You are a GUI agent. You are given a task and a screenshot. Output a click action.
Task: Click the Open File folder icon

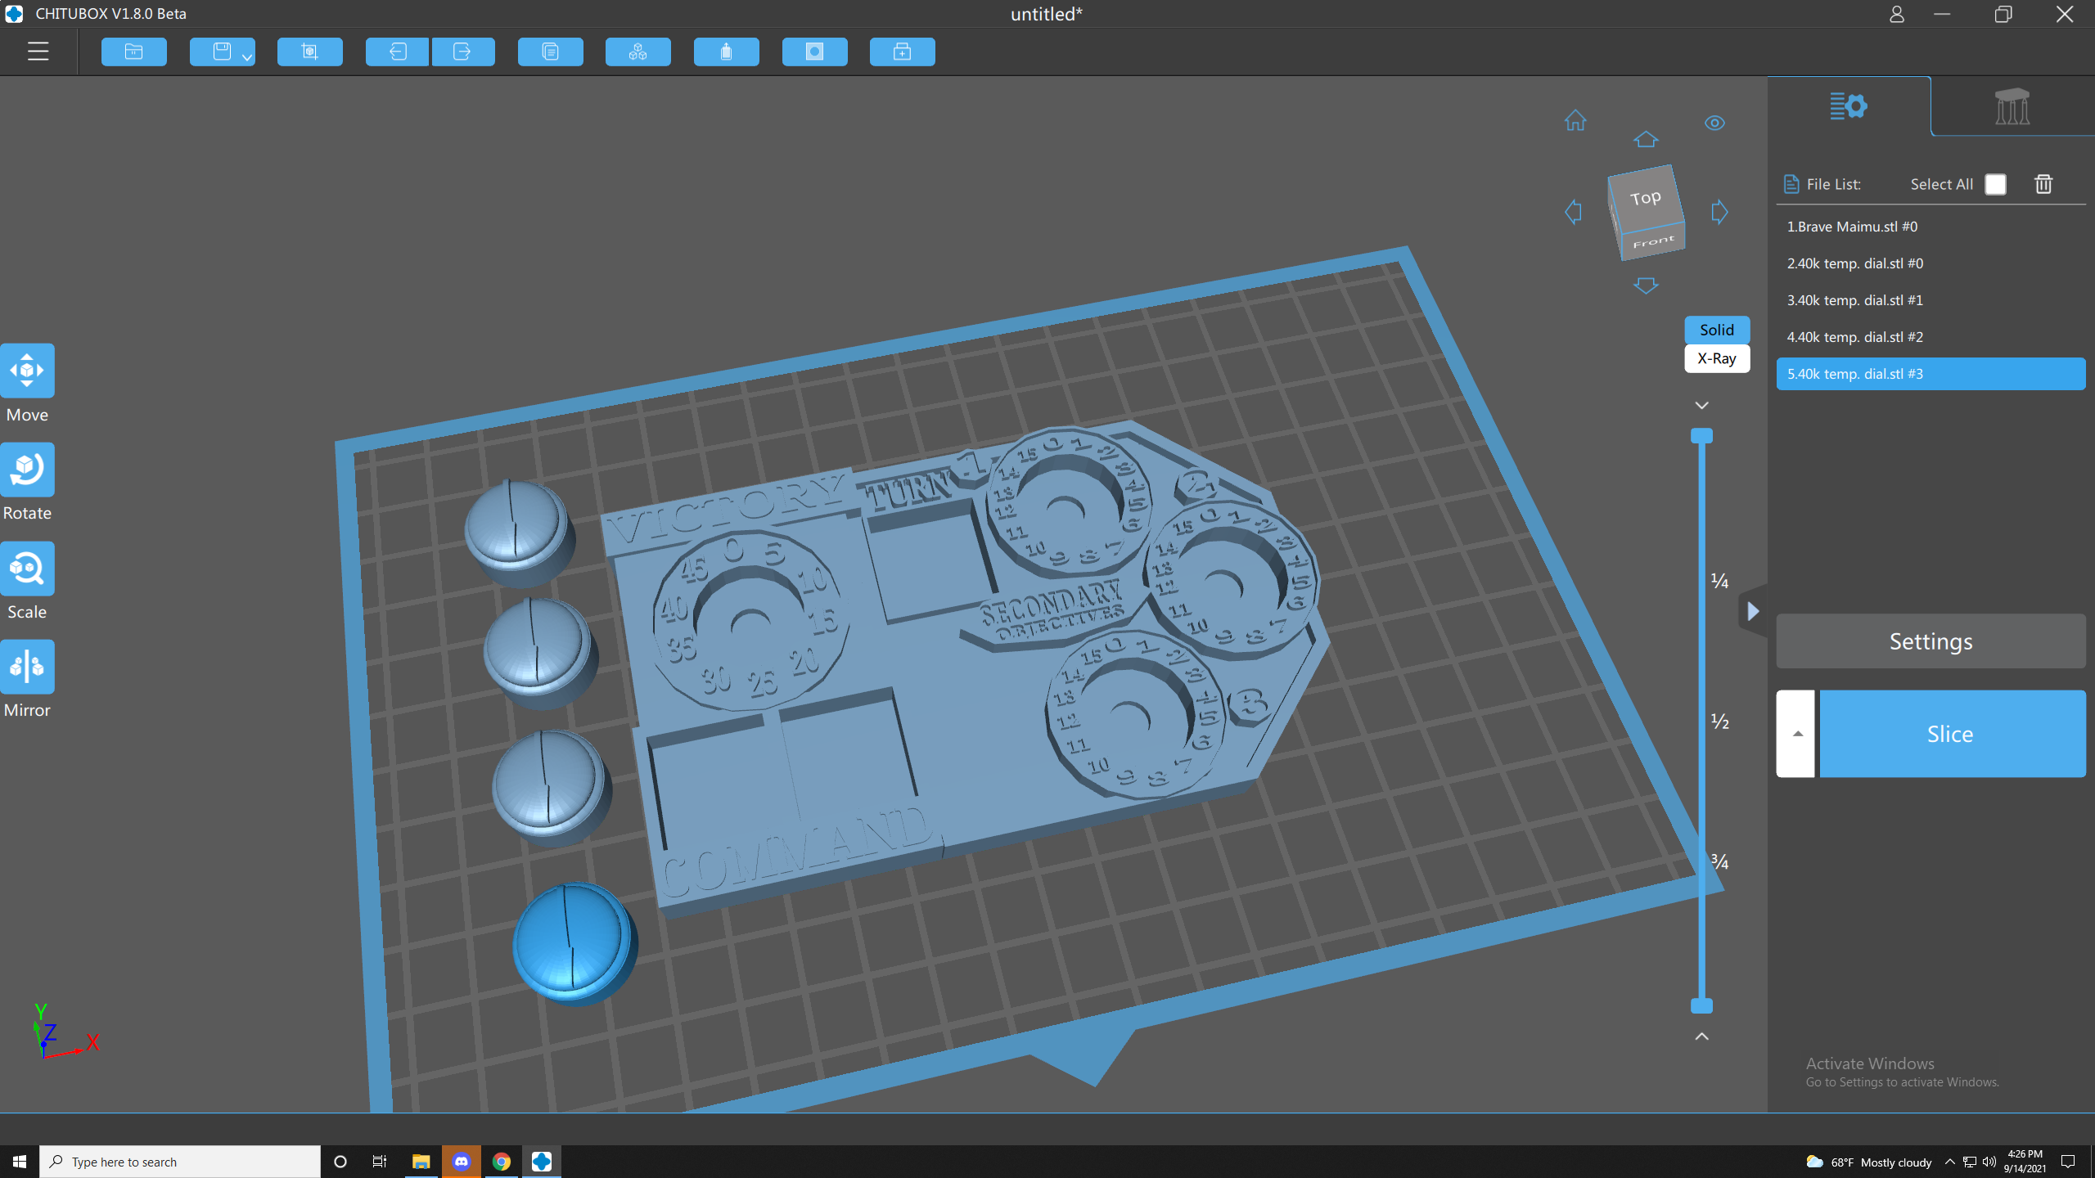pyautogui.click(x=133, y=52)
